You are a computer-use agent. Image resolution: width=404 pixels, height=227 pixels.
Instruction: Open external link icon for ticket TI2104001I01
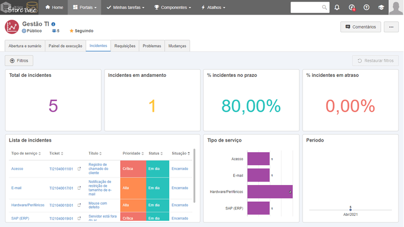coord(79,169)
